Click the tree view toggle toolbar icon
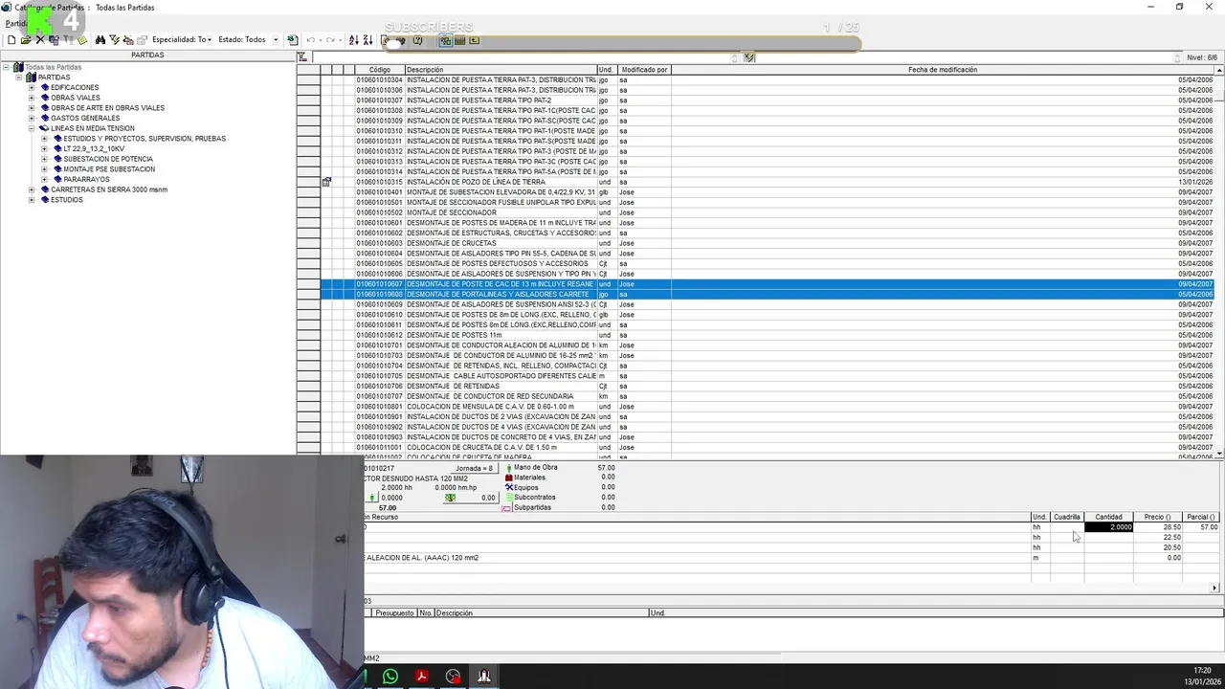 pos(445,40)
